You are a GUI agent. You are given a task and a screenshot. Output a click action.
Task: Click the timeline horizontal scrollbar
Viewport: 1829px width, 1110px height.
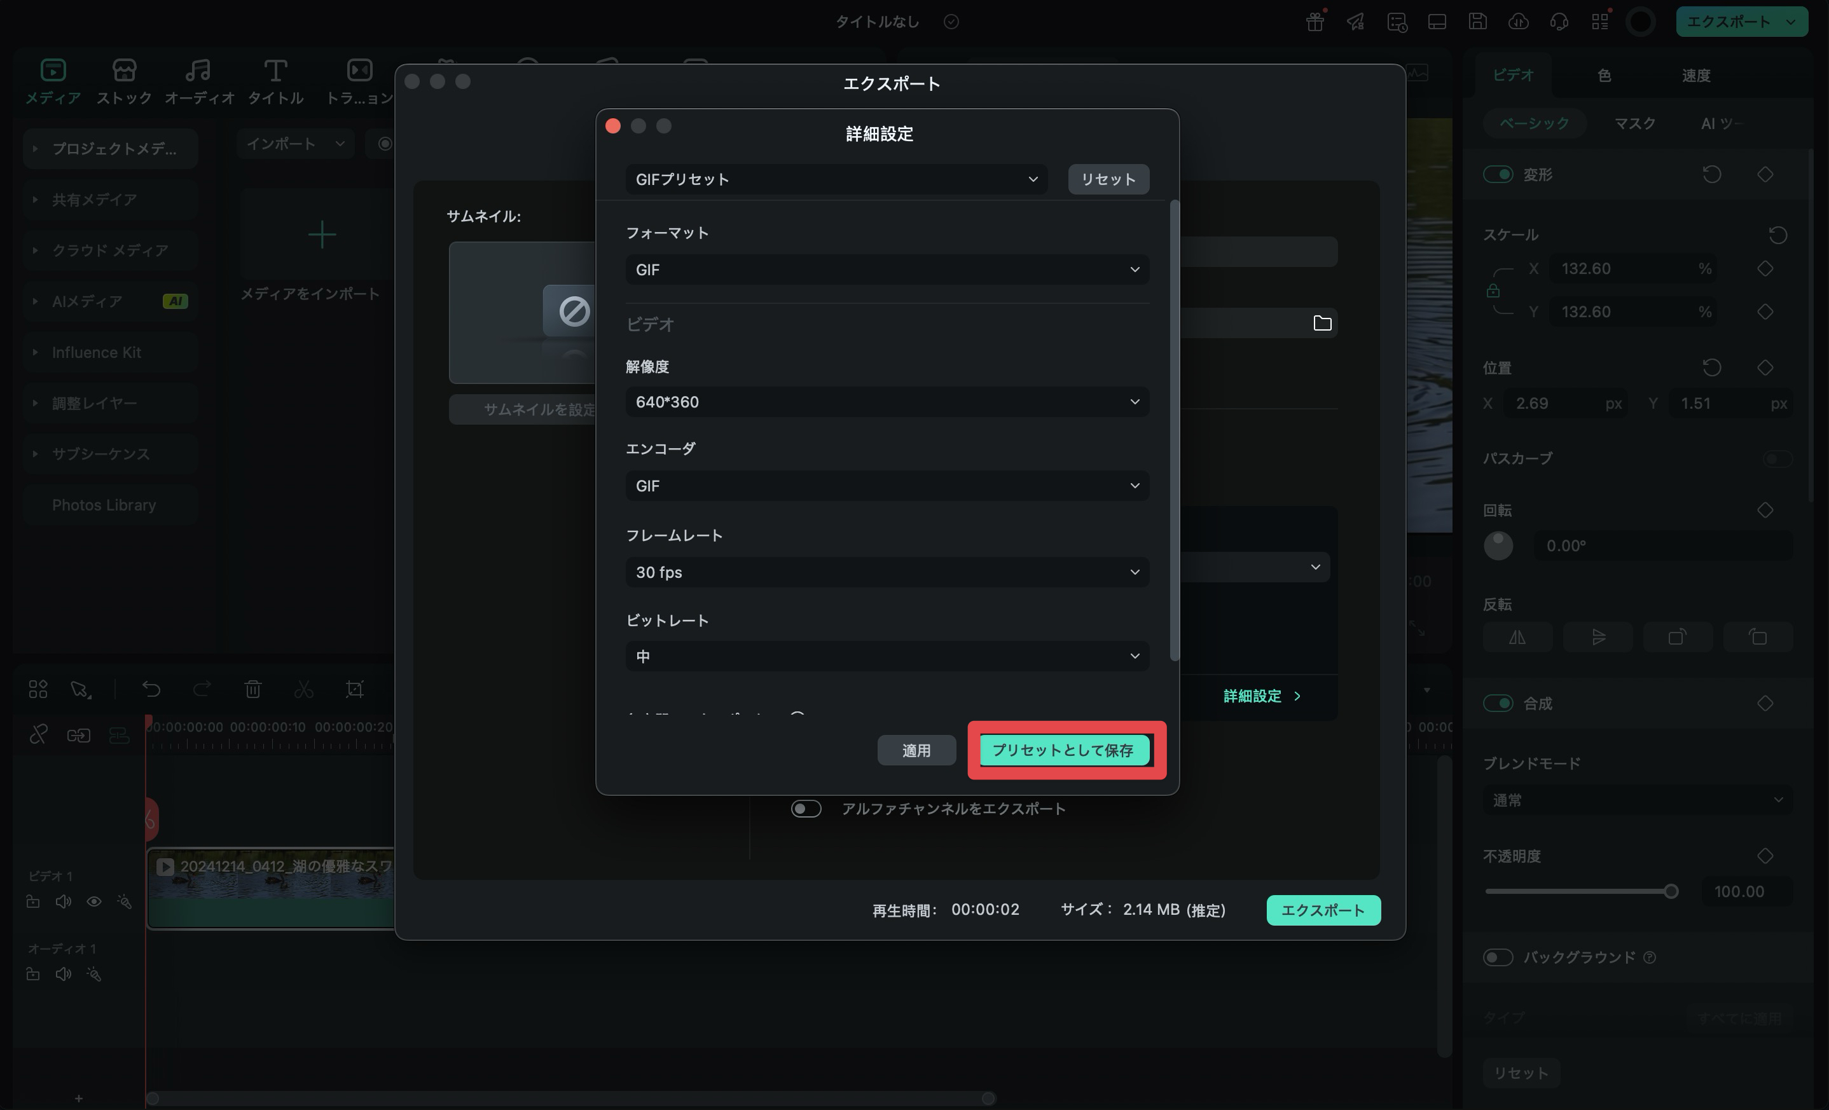coord(569,1099)
